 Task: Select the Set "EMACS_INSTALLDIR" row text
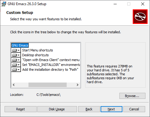coord(51,65)
